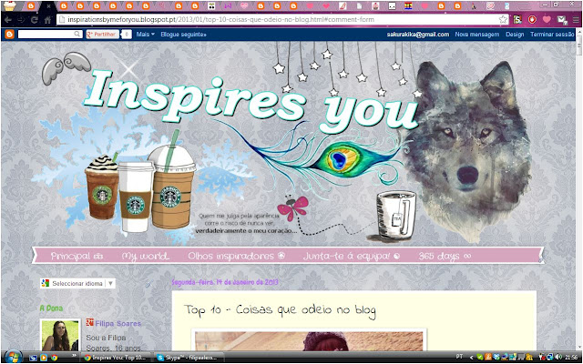
Task: Open the Olhos inspiradores menu item
Action: click(x=237, y=257)
